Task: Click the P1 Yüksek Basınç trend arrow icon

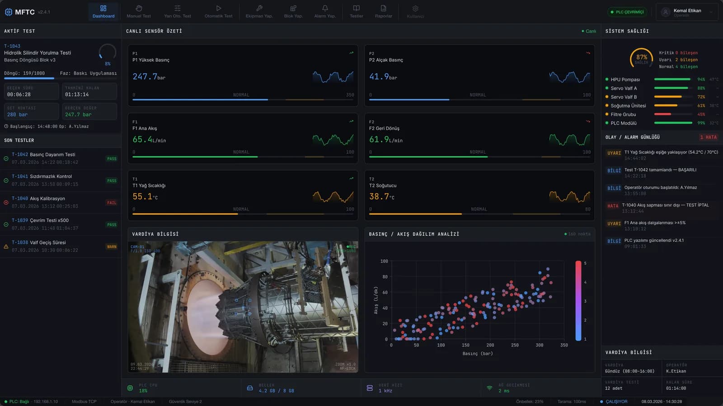Action: [x=351, y=53]
